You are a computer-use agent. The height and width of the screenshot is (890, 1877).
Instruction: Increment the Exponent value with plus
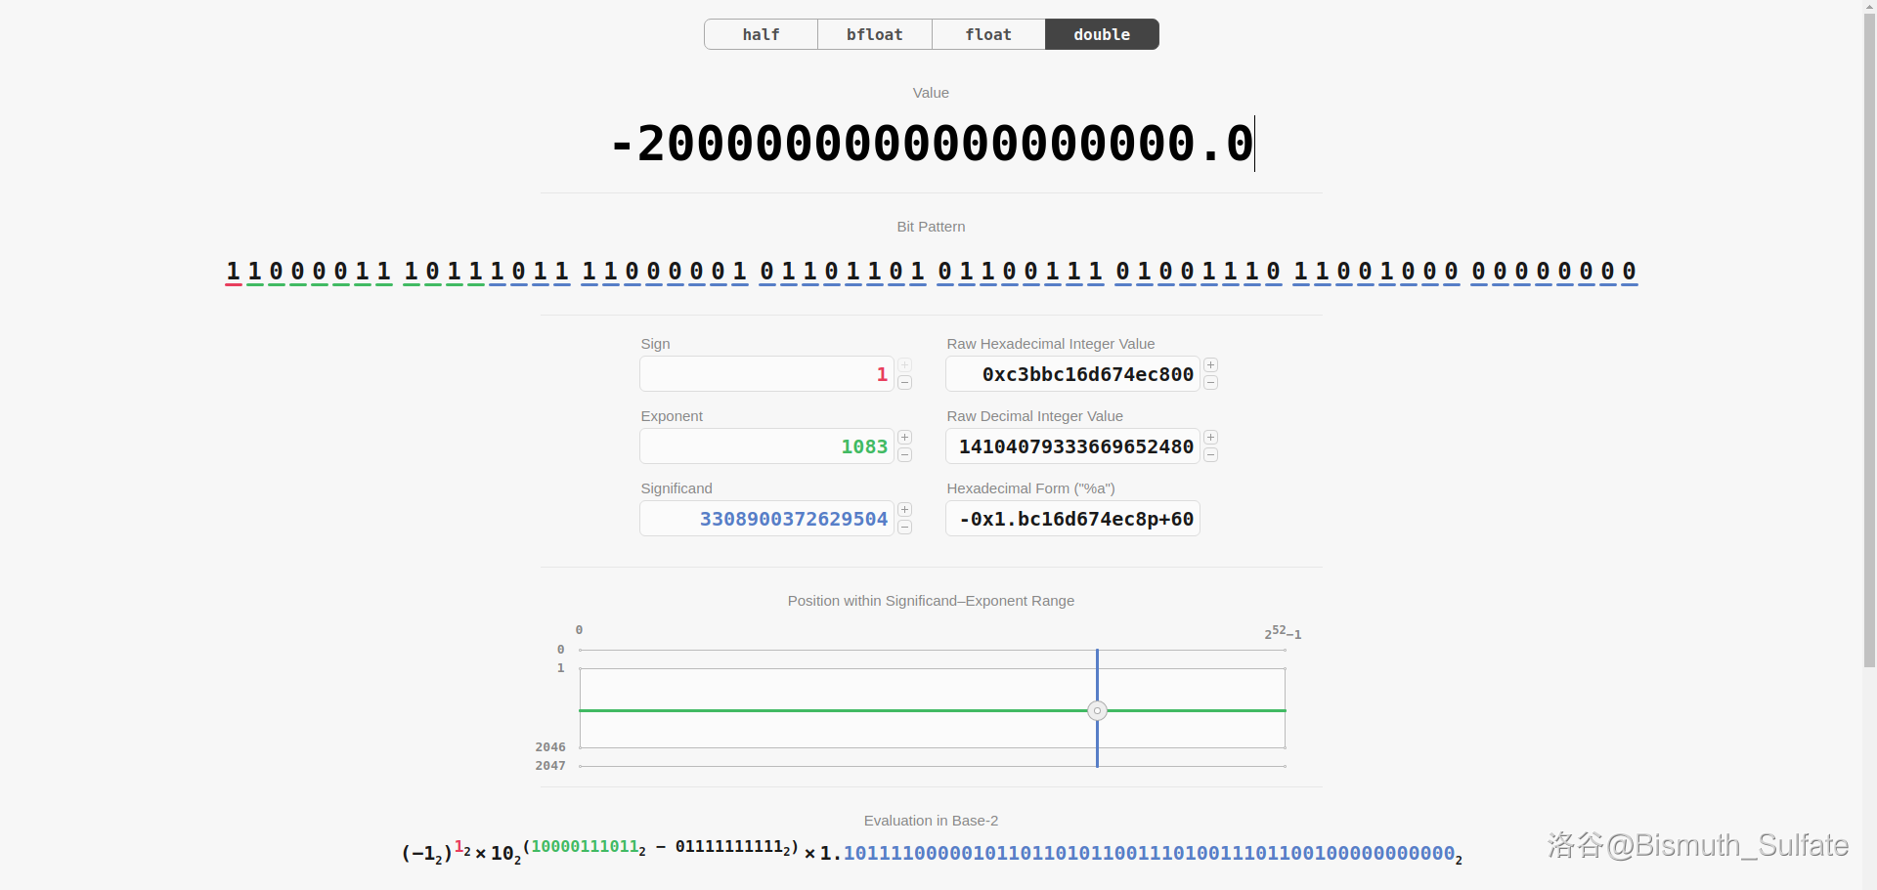click(904, 438)
